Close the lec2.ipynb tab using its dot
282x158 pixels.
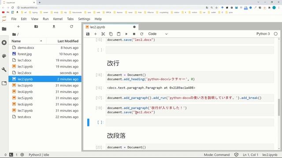point(134,27)
